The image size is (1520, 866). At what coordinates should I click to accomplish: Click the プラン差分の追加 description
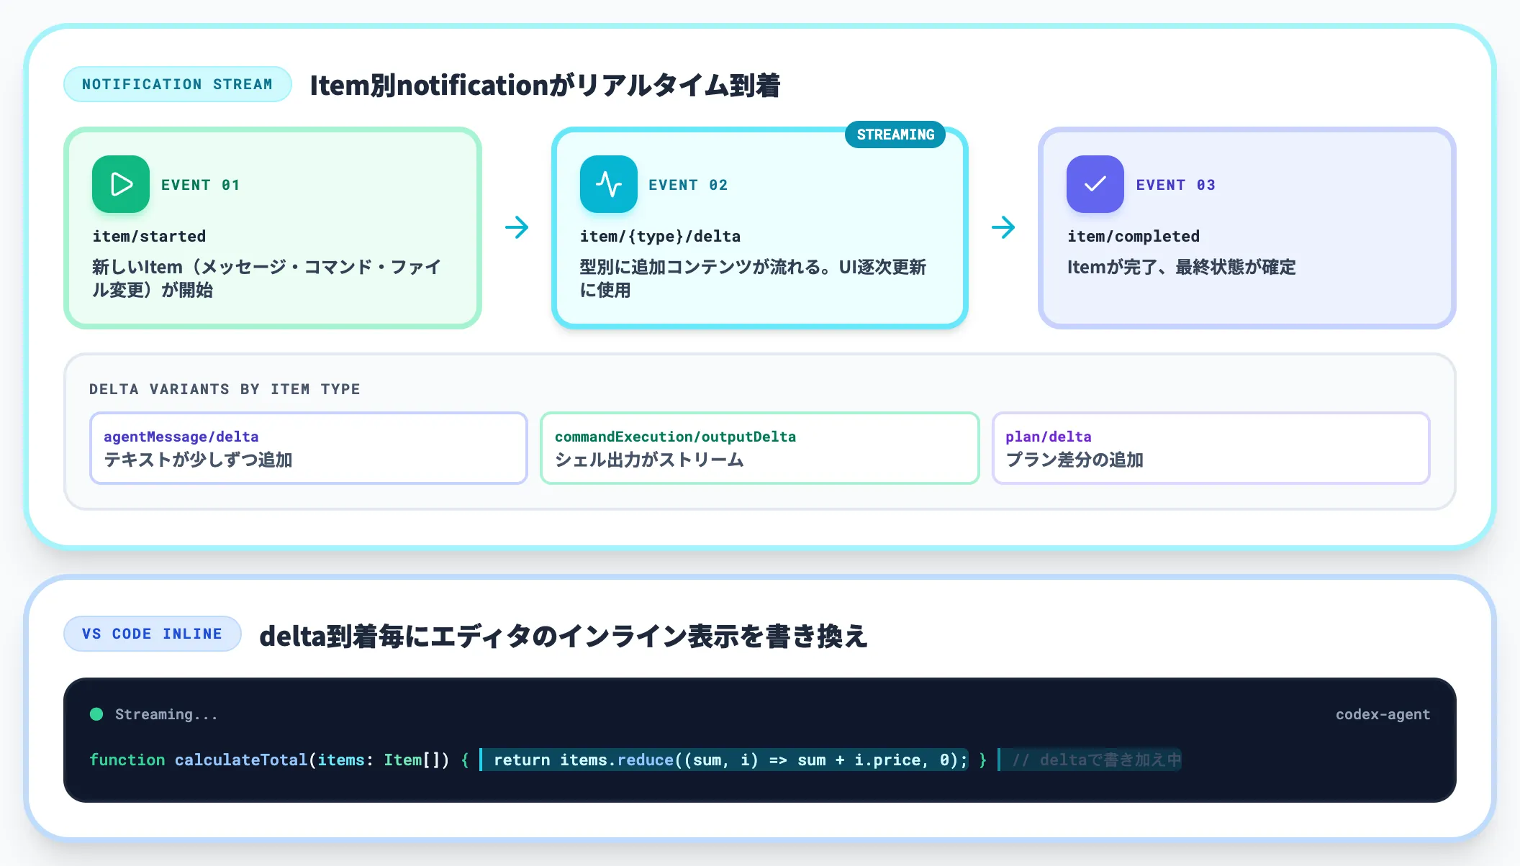1075,460
